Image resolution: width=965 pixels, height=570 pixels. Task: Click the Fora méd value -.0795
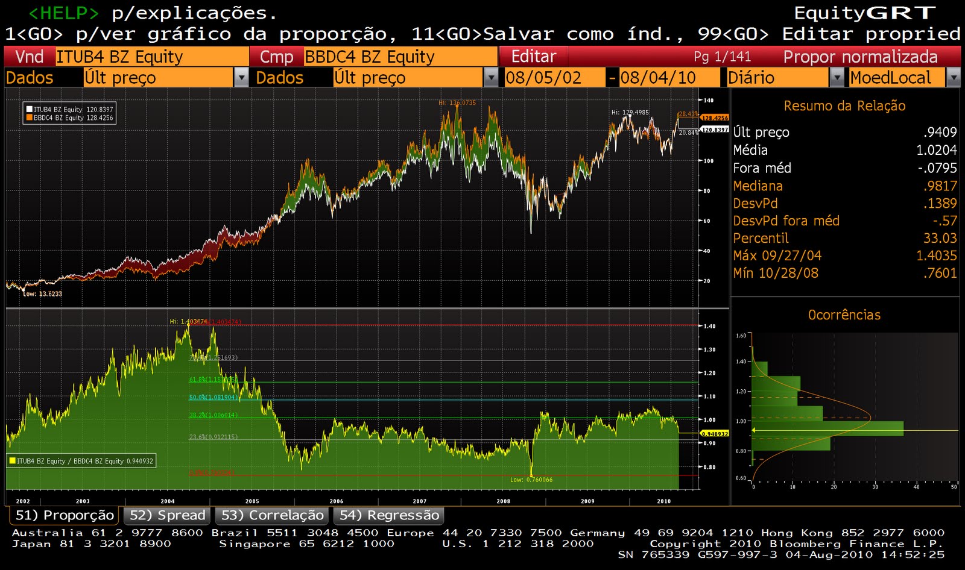click(x=937, y=168)
